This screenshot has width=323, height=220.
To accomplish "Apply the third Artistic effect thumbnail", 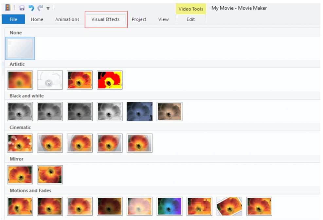I will coord(80,80).
